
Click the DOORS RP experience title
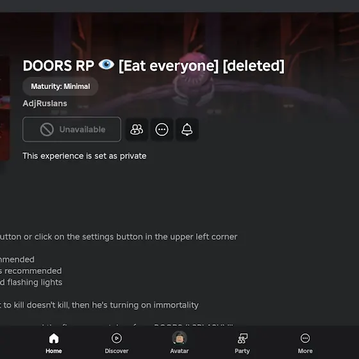pos(154,65)
